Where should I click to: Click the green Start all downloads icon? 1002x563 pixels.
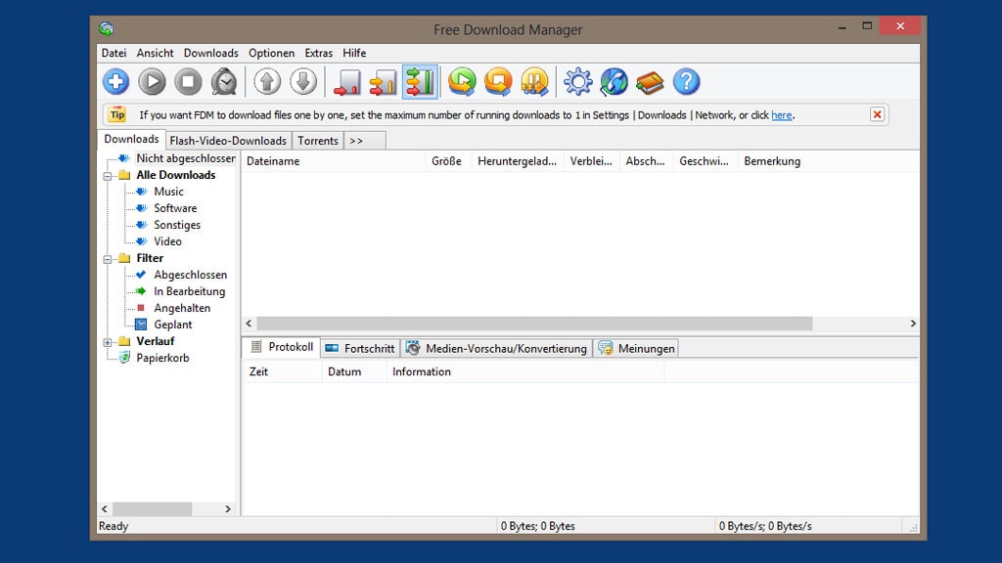(x=462, y=82)
